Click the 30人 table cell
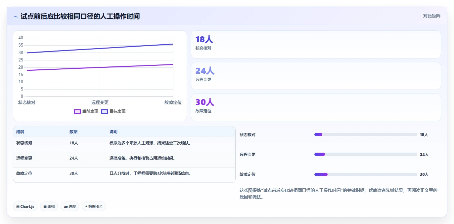Screen dimensions: 454x224 pos(74,173)
